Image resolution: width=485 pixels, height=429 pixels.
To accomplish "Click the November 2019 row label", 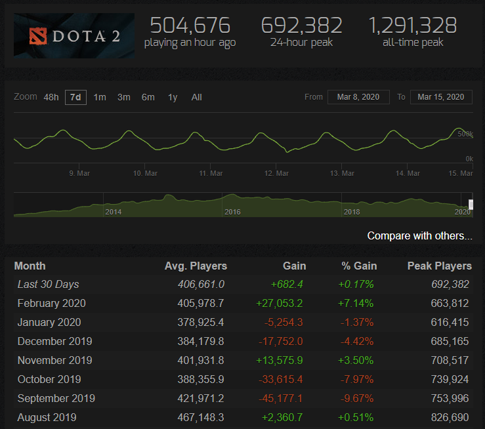I will (x=55, y=360).
